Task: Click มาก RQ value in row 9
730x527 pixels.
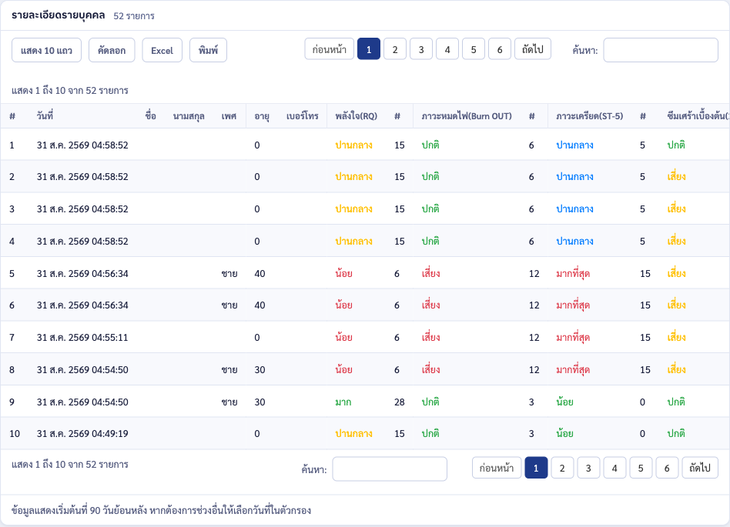Action: (343, 402)
